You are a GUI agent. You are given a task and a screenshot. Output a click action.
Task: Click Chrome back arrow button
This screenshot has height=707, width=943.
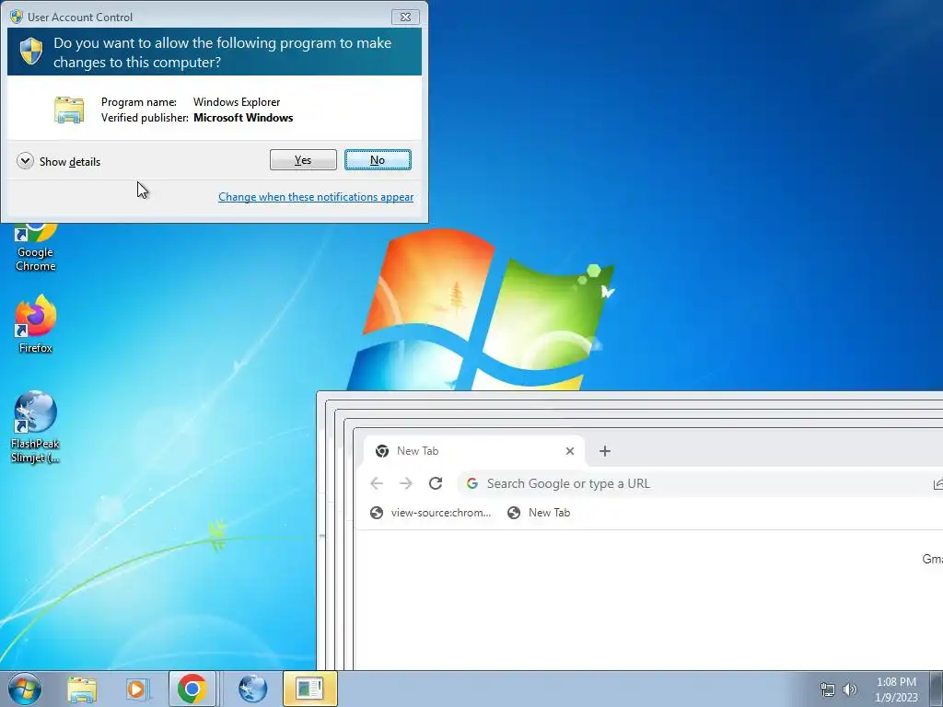377,483
